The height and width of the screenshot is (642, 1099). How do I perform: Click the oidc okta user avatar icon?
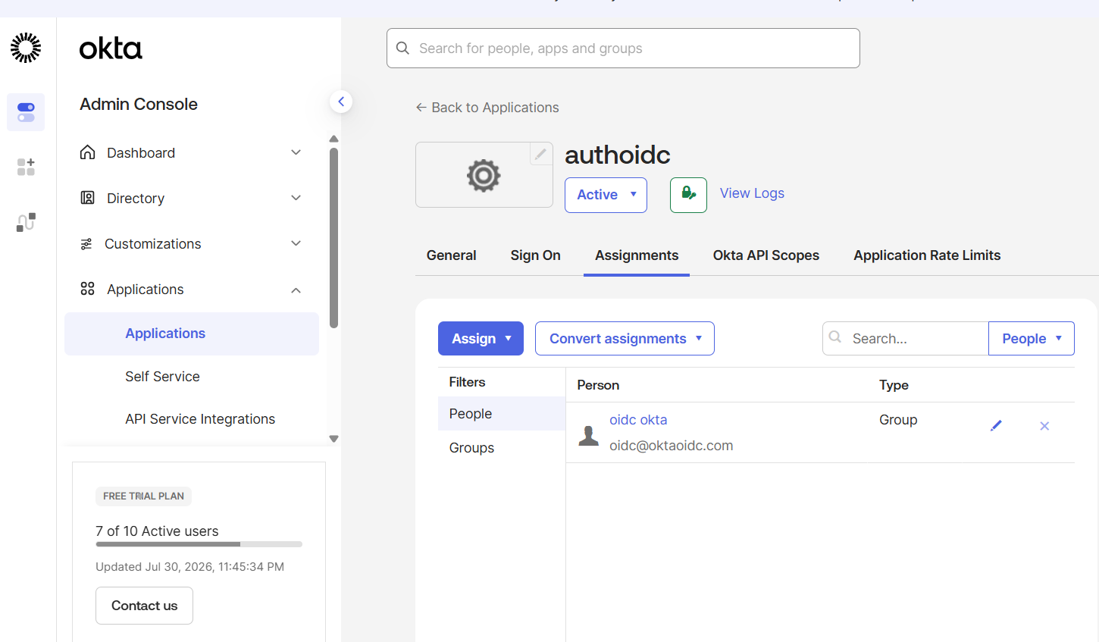click(589, 435)
